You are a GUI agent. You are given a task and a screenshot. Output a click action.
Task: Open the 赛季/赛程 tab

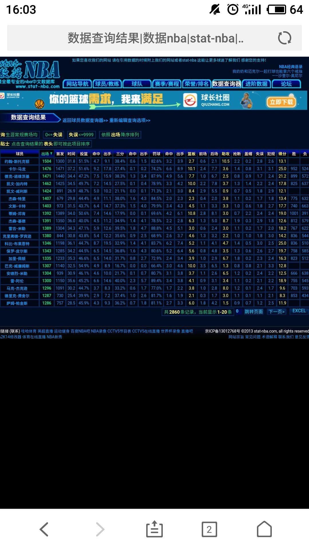point(167,84)
